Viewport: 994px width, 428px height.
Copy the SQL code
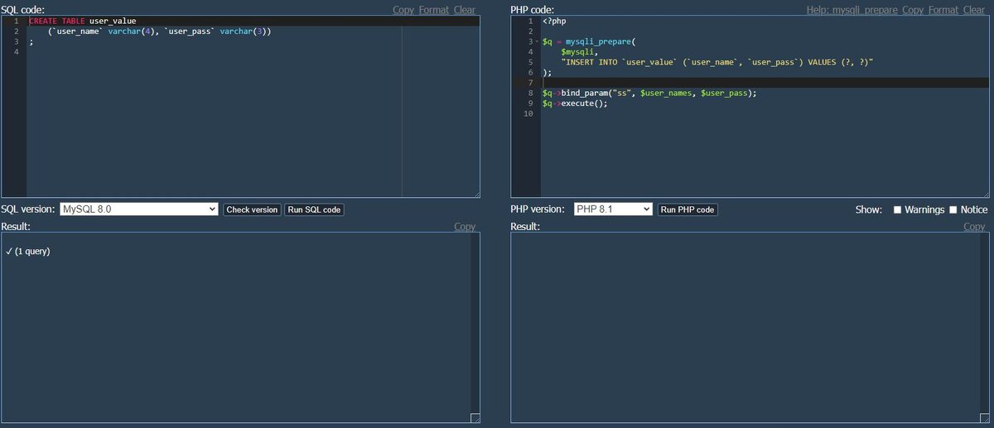(403, 10)
